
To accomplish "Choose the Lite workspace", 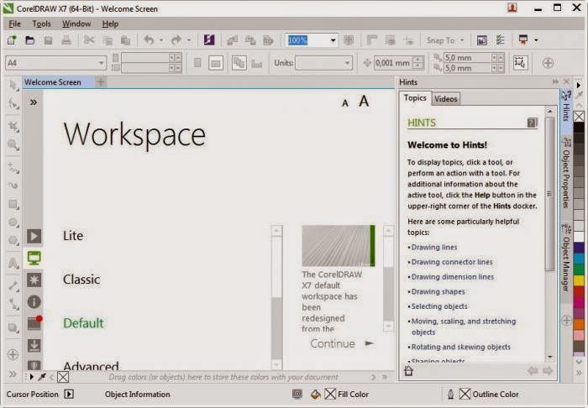I will click(x=73, y=236).
